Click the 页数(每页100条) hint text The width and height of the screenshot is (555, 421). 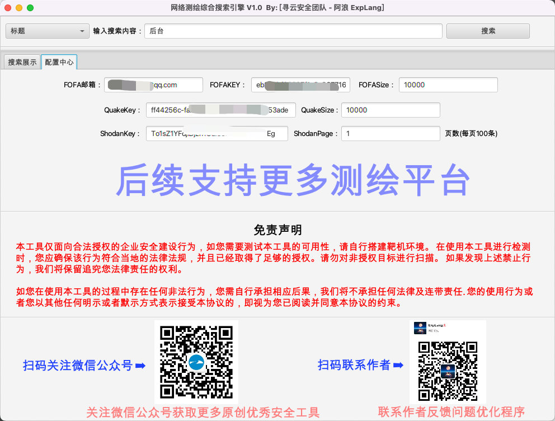tap(471, 133)
